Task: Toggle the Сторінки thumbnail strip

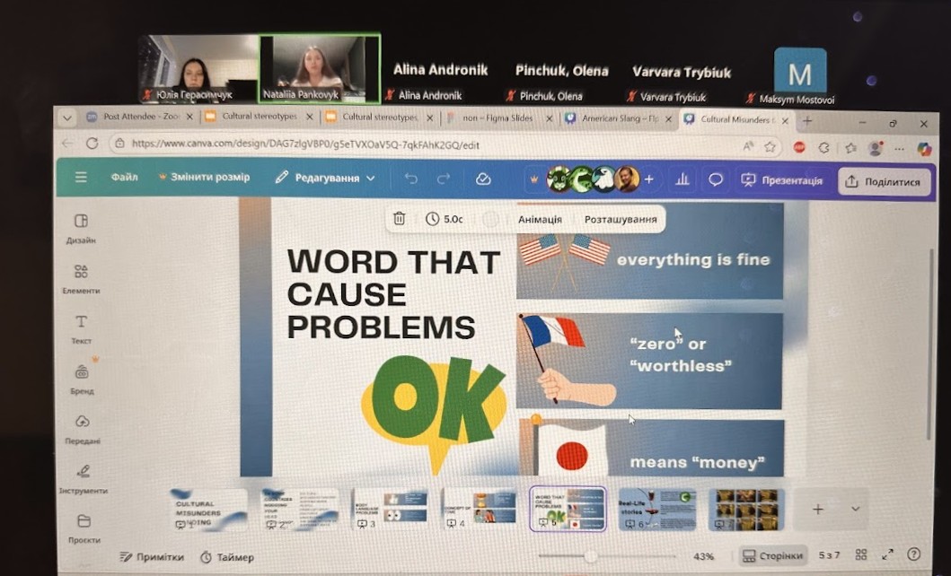Action: pos(773,556)
